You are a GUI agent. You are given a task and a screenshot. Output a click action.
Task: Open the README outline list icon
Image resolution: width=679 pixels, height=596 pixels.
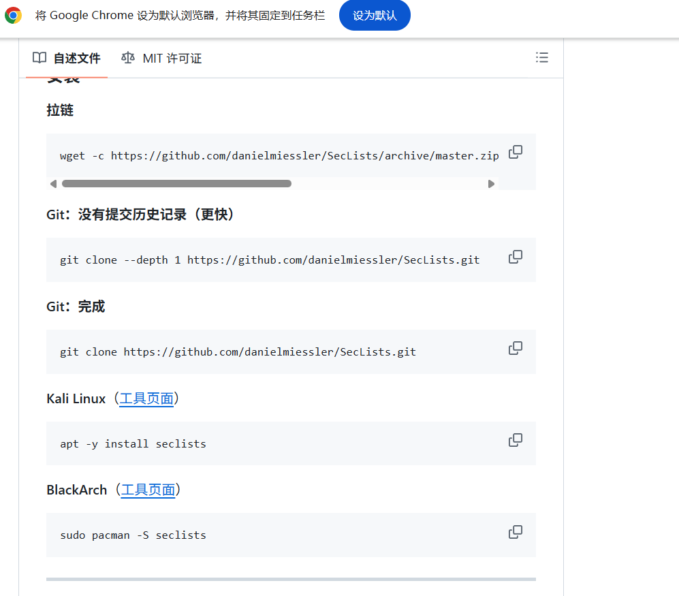pyautogui.click(x=541, y=58)
